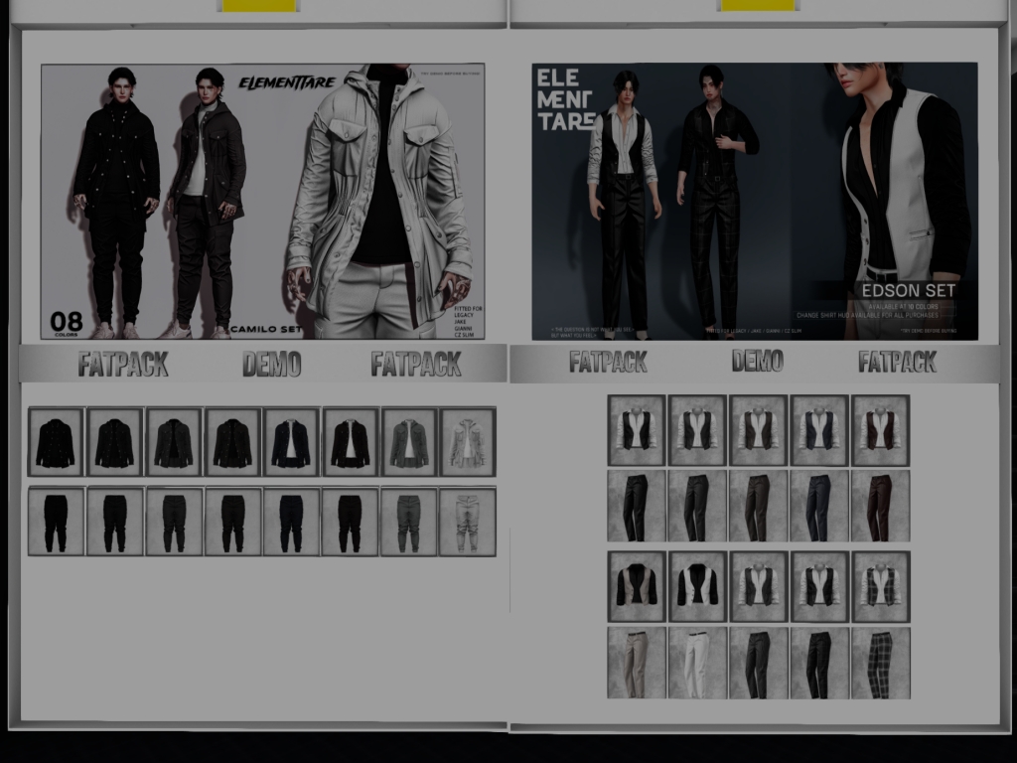Open the Edson Set advertisement image

[755, 202]
